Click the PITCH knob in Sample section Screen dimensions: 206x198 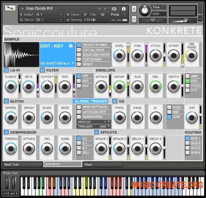tap(156, 55)
